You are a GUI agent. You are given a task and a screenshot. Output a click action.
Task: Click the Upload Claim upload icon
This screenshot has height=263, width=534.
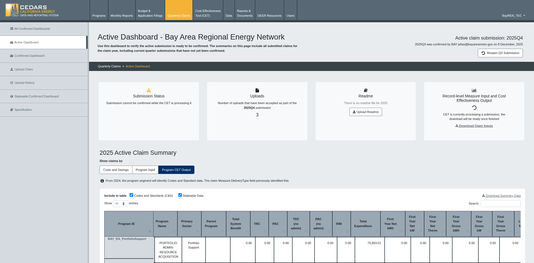tap(12, 69)
